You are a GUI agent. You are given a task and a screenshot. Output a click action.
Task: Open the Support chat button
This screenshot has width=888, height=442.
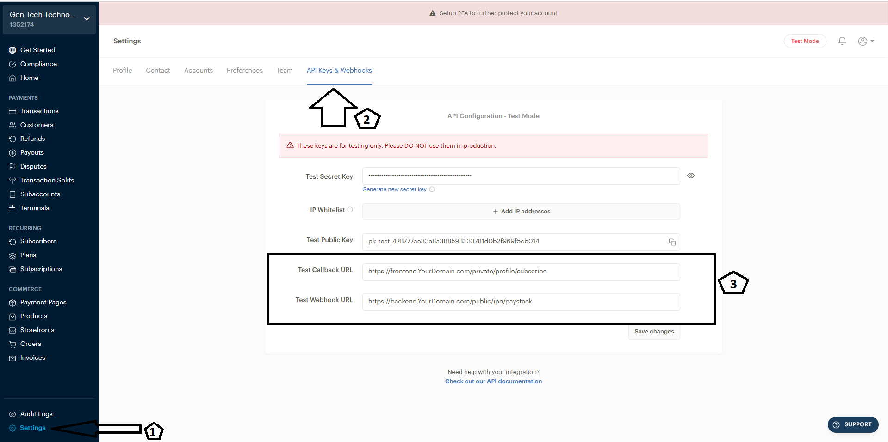coord(852,424)
